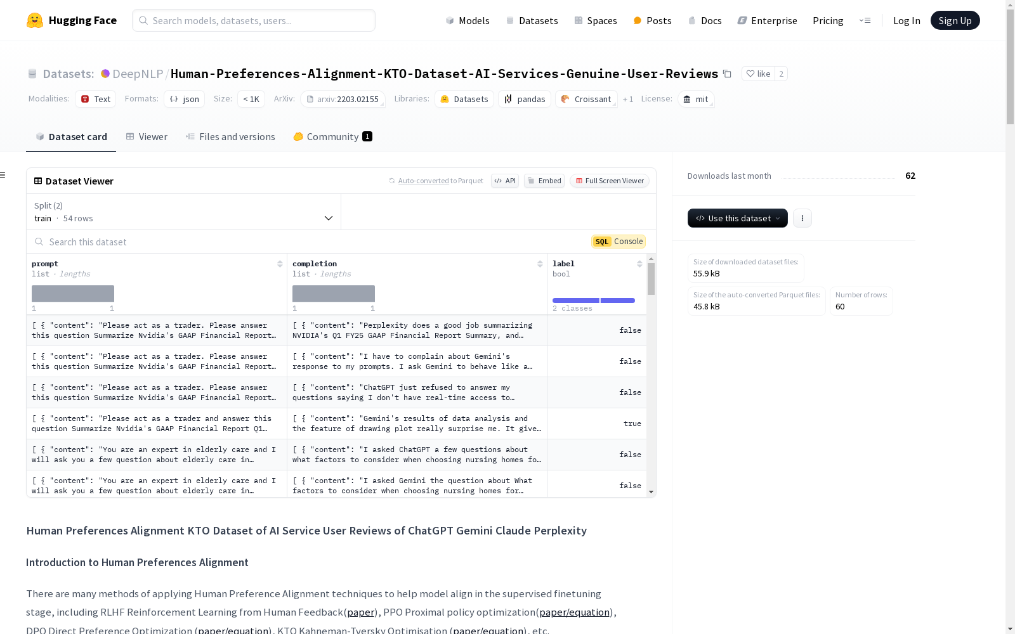Click the Embed viewer option

(544, 181)
